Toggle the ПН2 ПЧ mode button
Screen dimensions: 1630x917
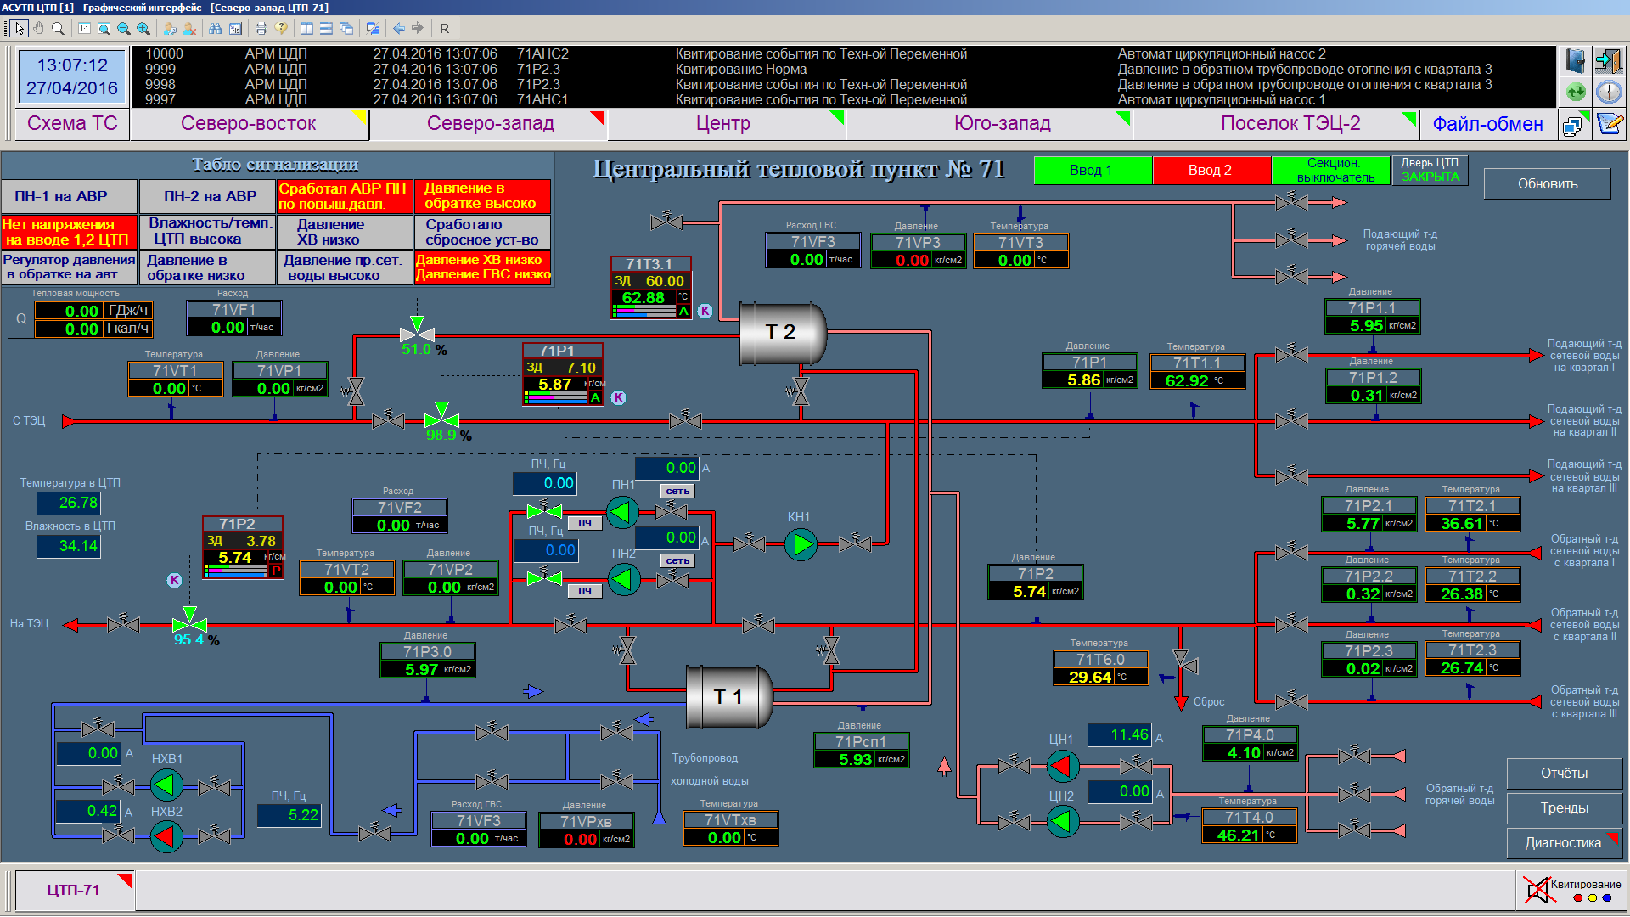pyautogui.click(x=584, y=590)
